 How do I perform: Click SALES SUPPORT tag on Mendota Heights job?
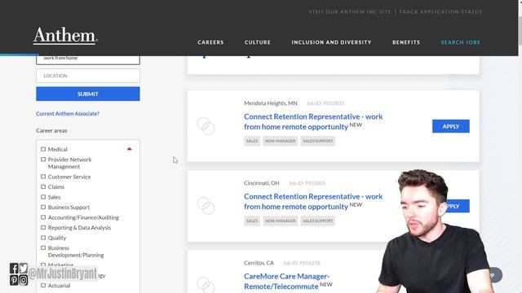[318, 141]
